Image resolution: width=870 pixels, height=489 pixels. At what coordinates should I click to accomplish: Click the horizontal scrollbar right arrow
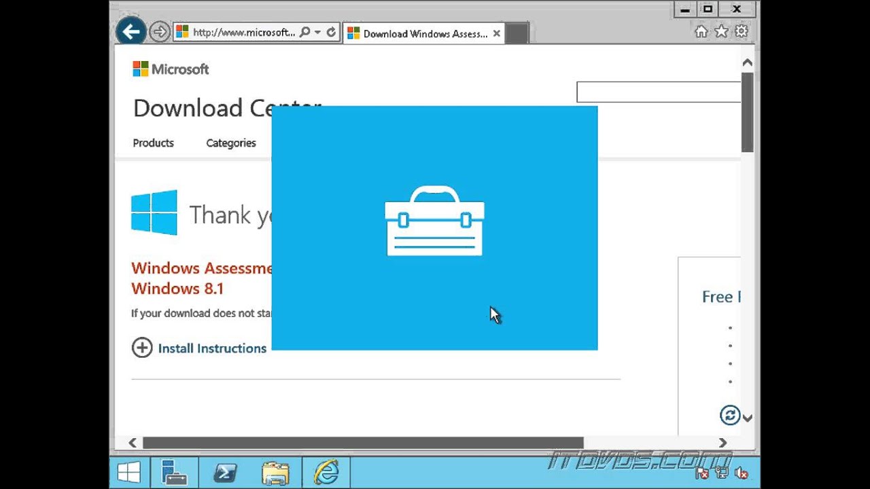point(723,443)
